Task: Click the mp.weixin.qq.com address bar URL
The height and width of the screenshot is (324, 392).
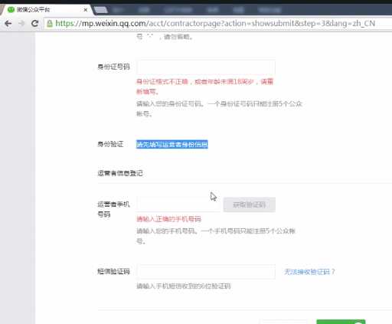Action: coord(215,24)
